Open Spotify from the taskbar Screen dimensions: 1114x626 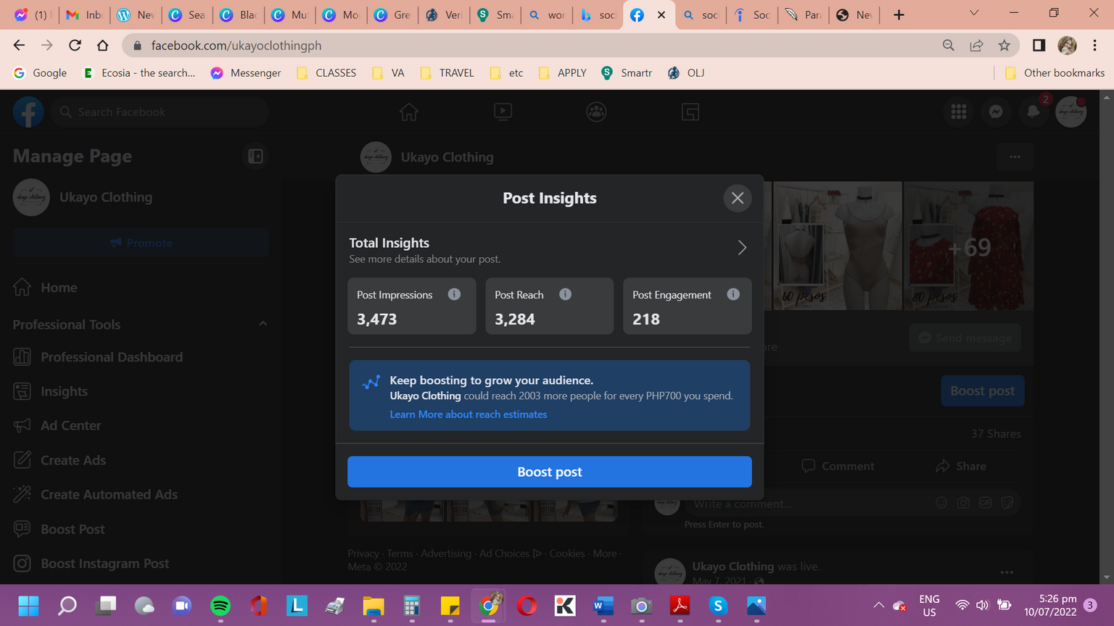[x=220, y=606]
